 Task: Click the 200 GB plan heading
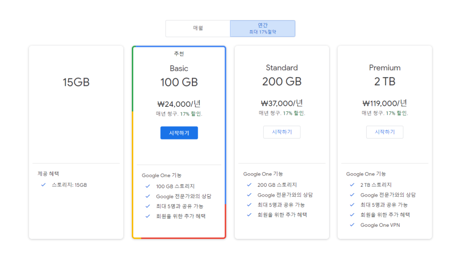pyautogui.click(x=282, y=81)
